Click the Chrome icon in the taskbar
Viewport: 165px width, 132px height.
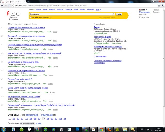point(101,129)
